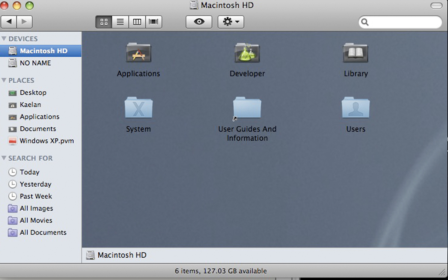448x280 pixels.
Task: Click the Quick Look eye button
Action: (199, 22)
